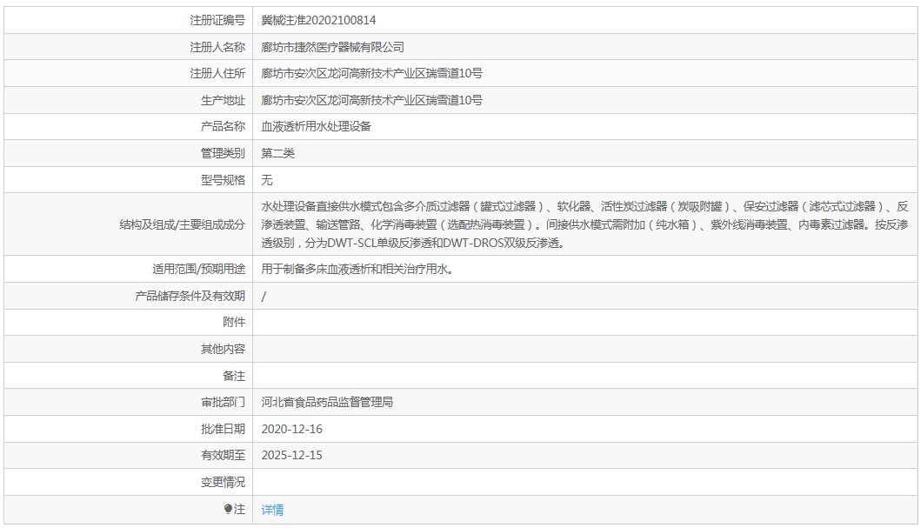Image resolution: width=921 pixels, height=528 pixels.
Task: Click the 注册人住所 label
Action: pos(217,73)
